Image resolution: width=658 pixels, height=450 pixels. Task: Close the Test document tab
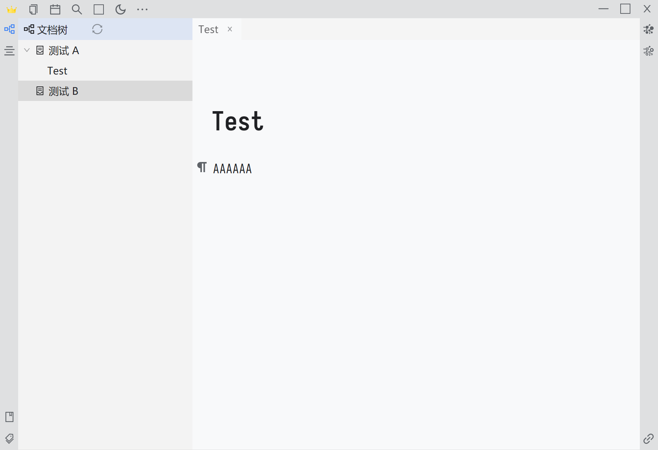[x=230, y=29]
